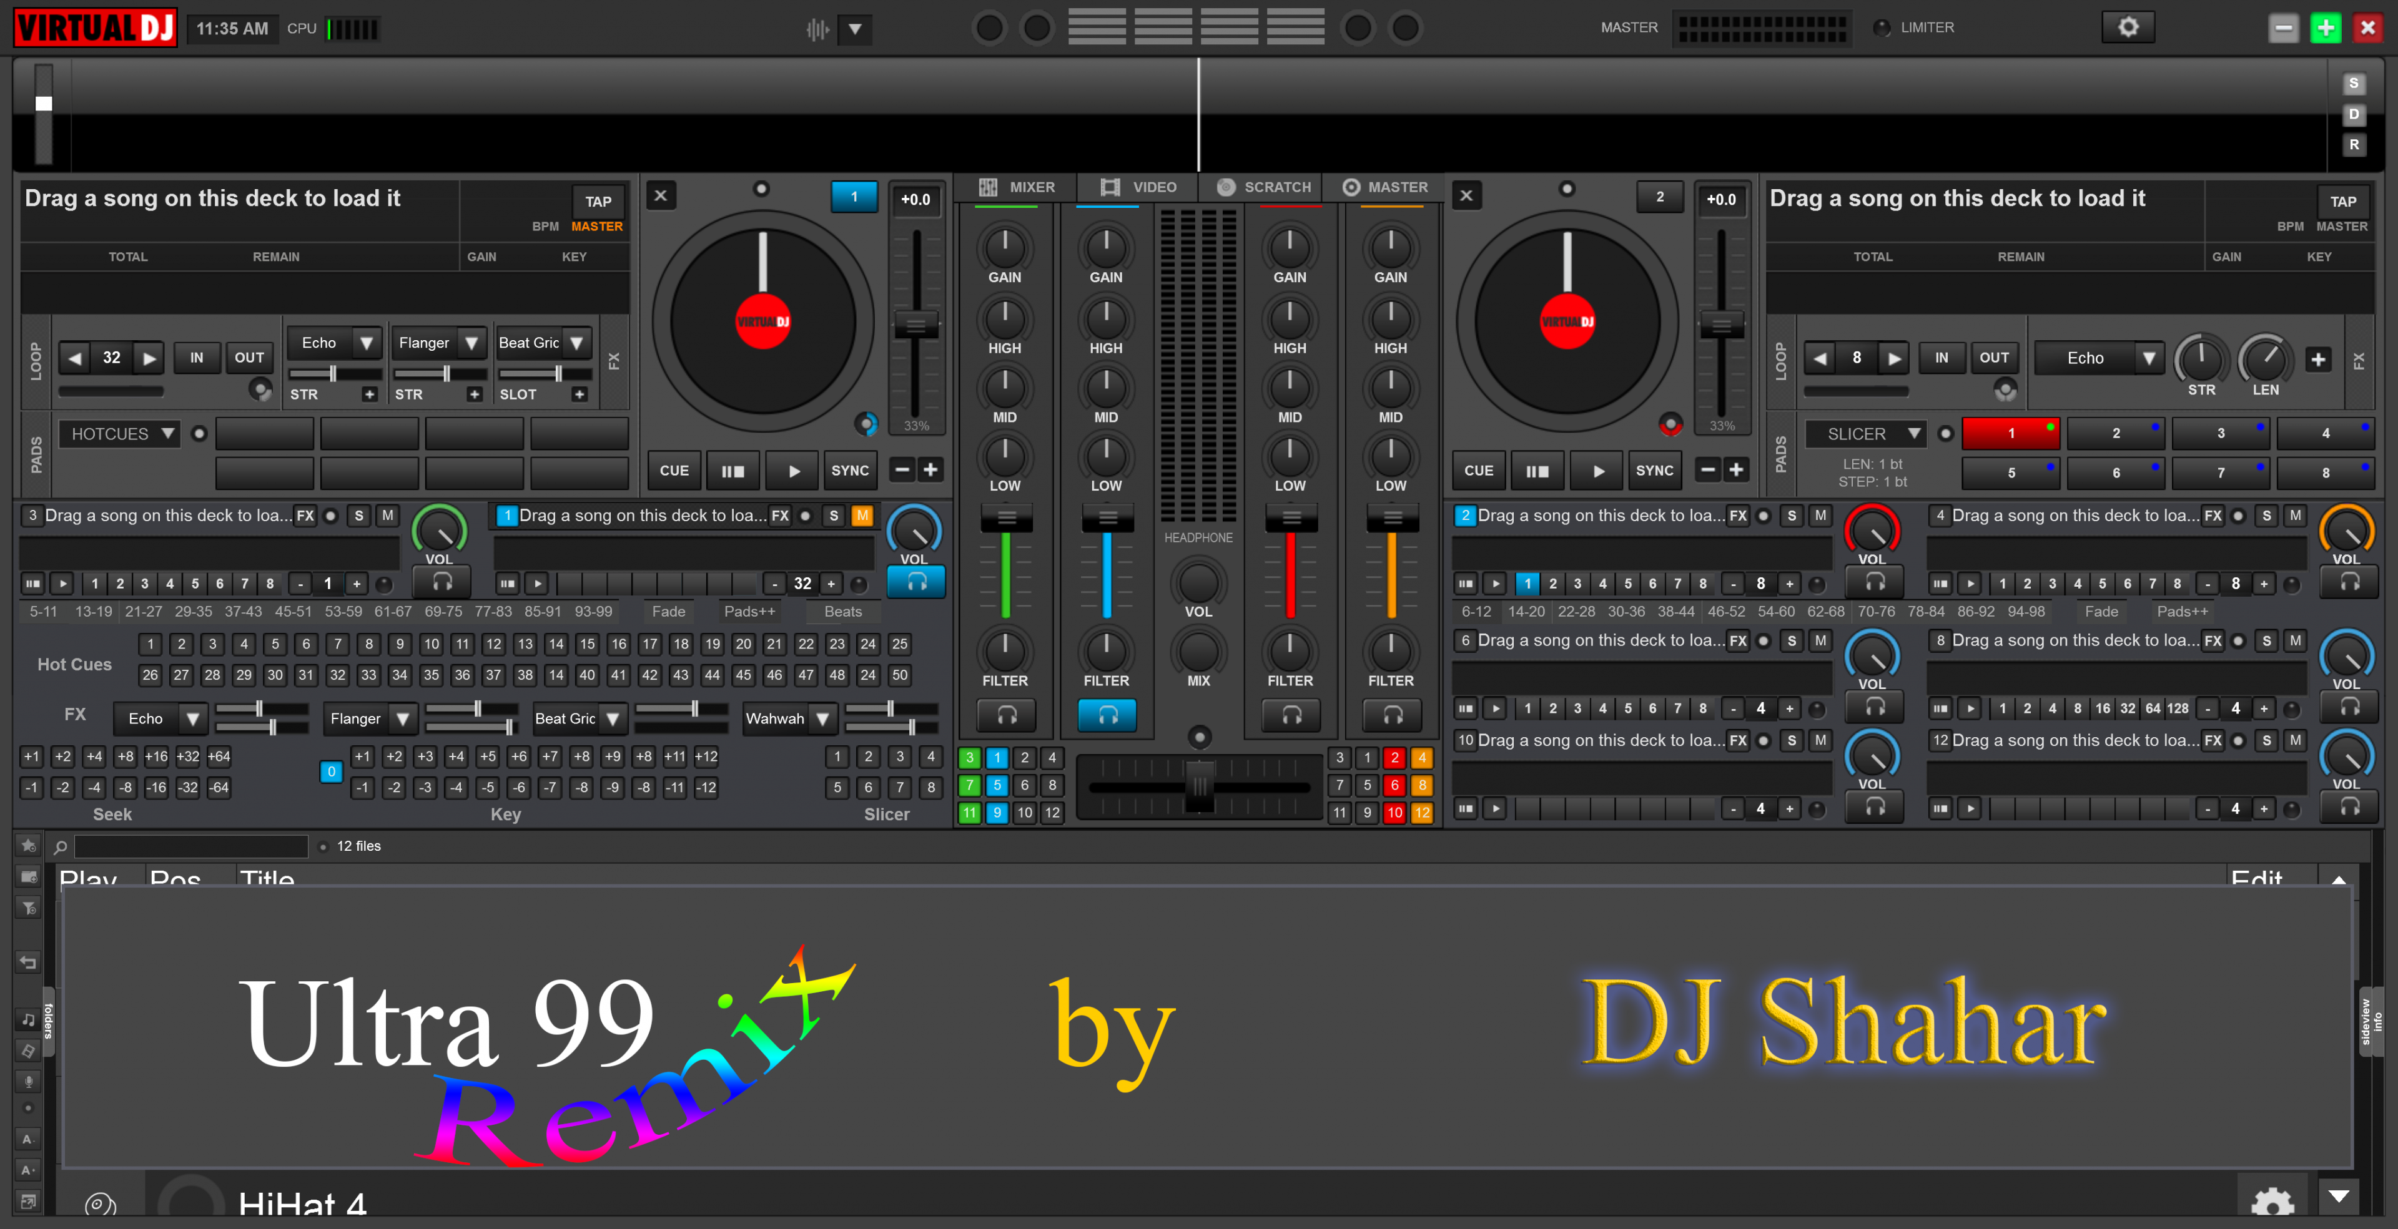Click the browser search input field
This screenshot has height=1229, width=2398.
click(191, 846)
